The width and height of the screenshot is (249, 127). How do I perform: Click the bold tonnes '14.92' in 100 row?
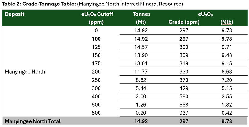click(141, 39)
